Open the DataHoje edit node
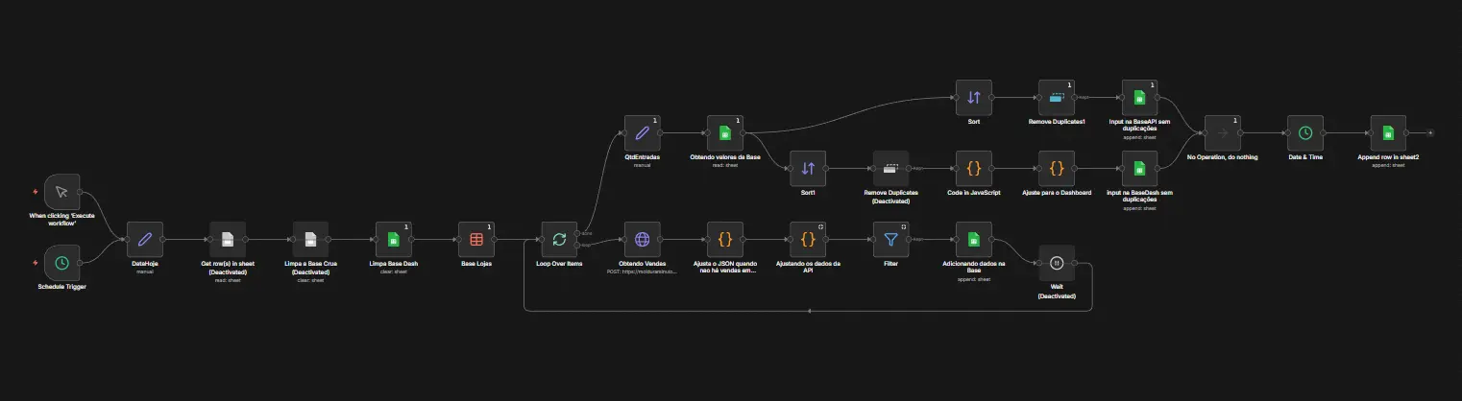The image size is (1462, 401). pyautogui.click(x=145, y=240)
